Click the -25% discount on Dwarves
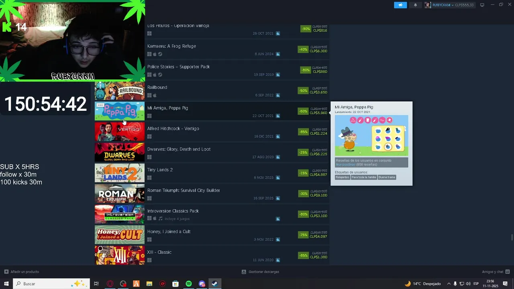514x289 pixels. (x=303, y=153)
